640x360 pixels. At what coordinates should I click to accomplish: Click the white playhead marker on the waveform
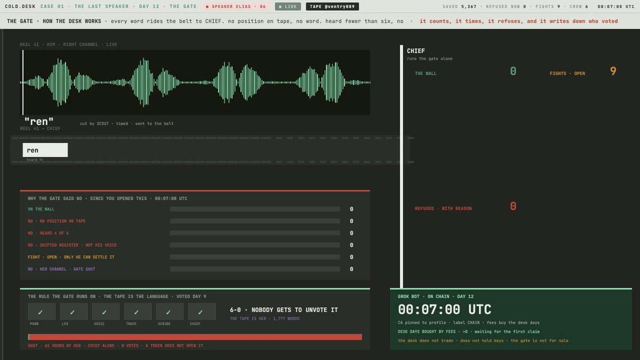23,82
